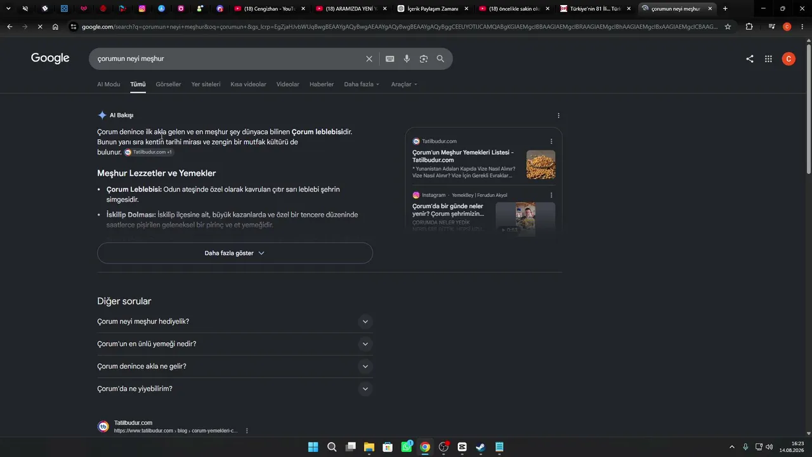812x457 pixels.
Task: Open the Google homepage logo
Action: pyautogui.click(x=50, y=58)
